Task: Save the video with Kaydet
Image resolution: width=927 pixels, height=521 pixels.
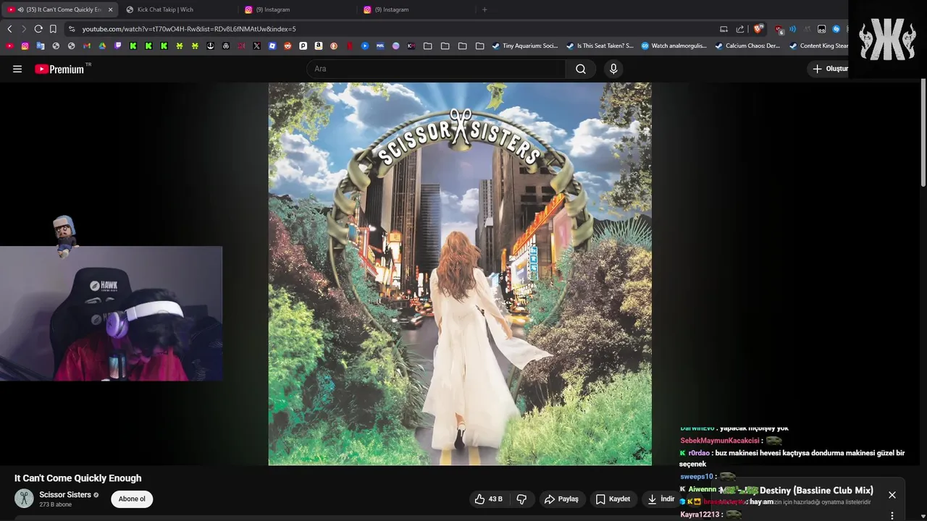Action: click(613, 499)
